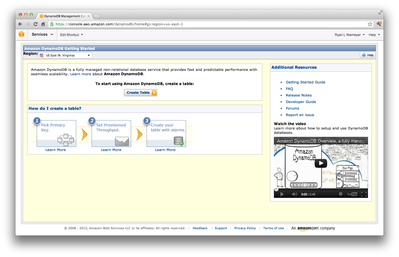Open the Getting Started Guide link

click(305, 82)
